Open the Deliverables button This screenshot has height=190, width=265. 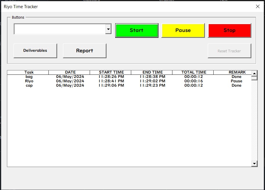tap(35, 51)
